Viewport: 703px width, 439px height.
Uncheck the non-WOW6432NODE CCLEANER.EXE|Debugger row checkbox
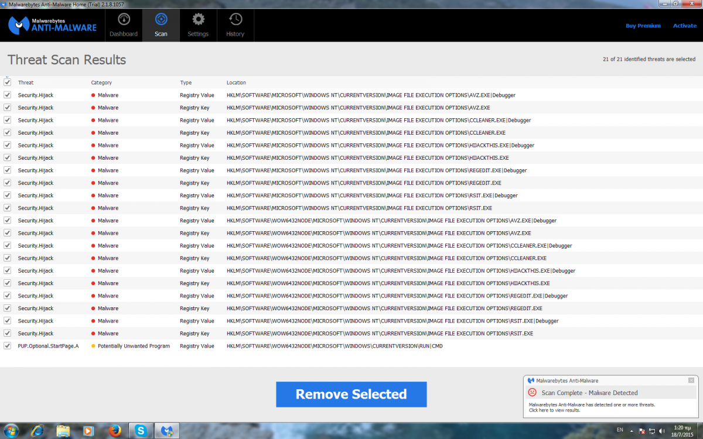8,120
